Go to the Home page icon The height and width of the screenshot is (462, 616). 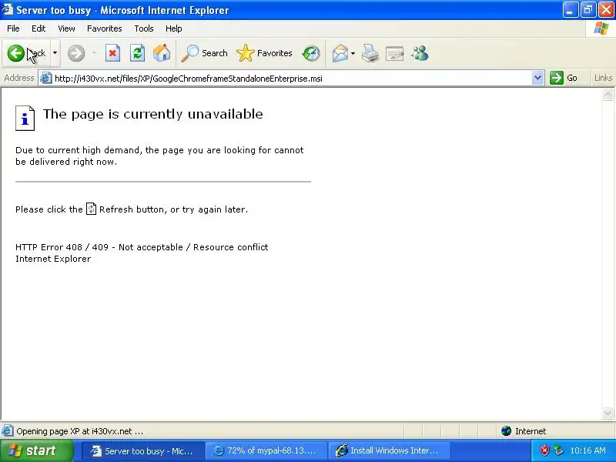(x=162, y=53)
